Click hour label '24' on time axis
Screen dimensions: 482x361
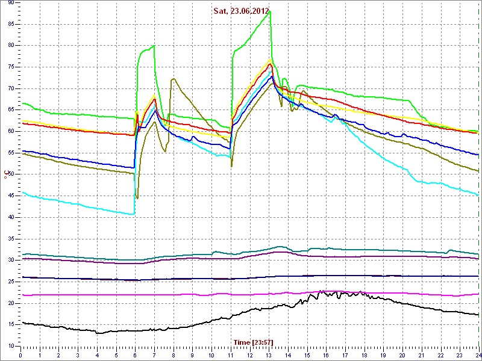click(478, 354)
